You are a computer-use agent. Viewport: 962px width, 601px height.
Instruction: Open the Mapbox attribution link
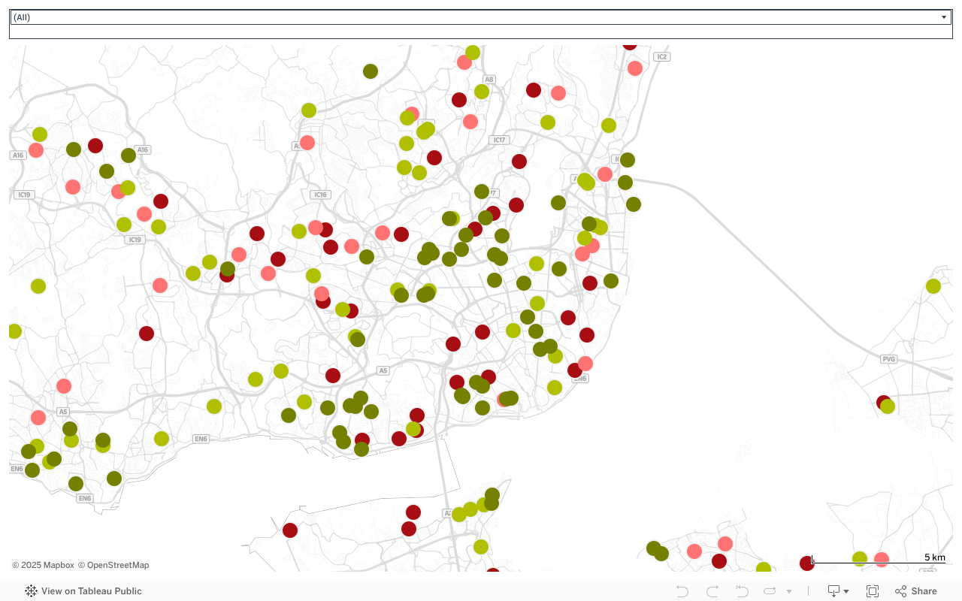(x=43, y=565)
